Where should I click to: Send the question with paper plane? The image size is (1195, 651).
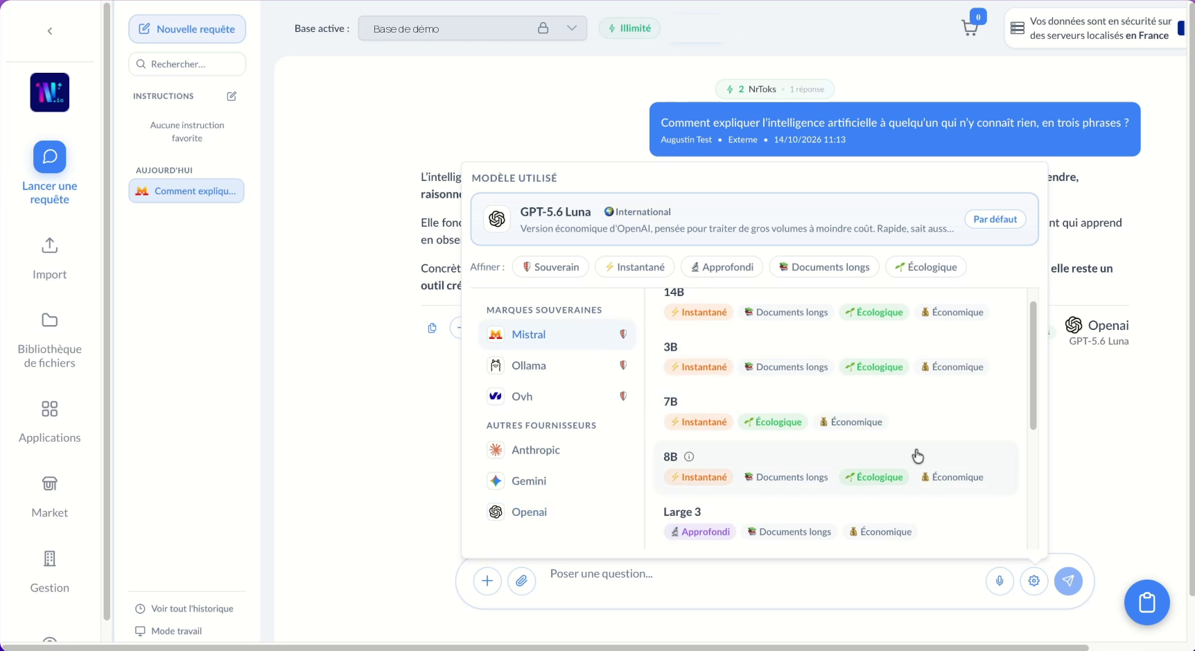1068,581
